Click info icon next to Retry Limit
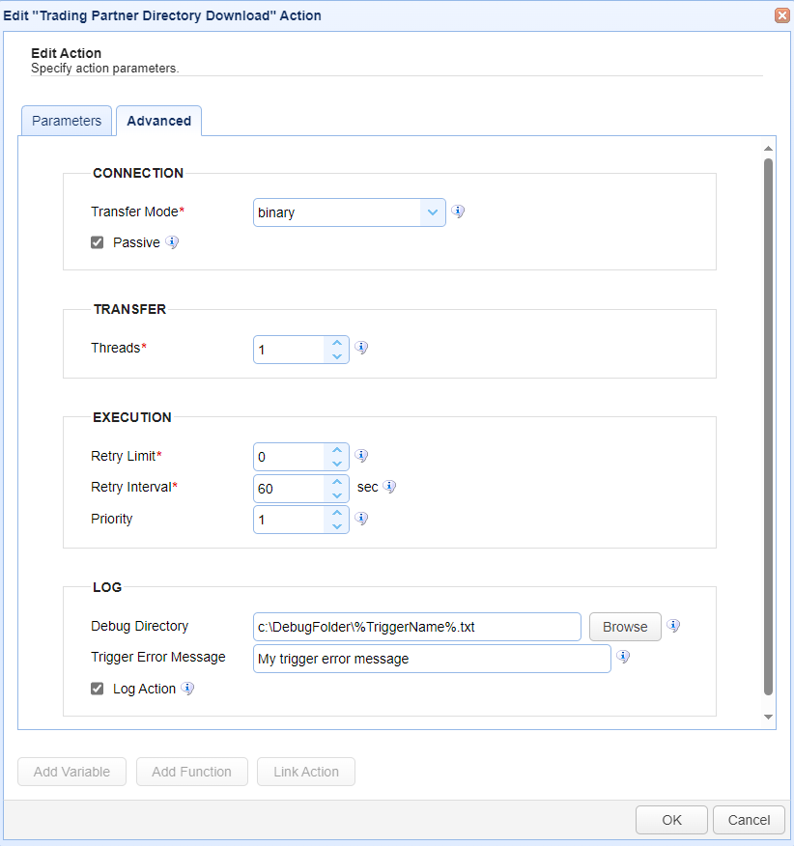The height and width of the screenshot is (846, 794). pos(361,456)
